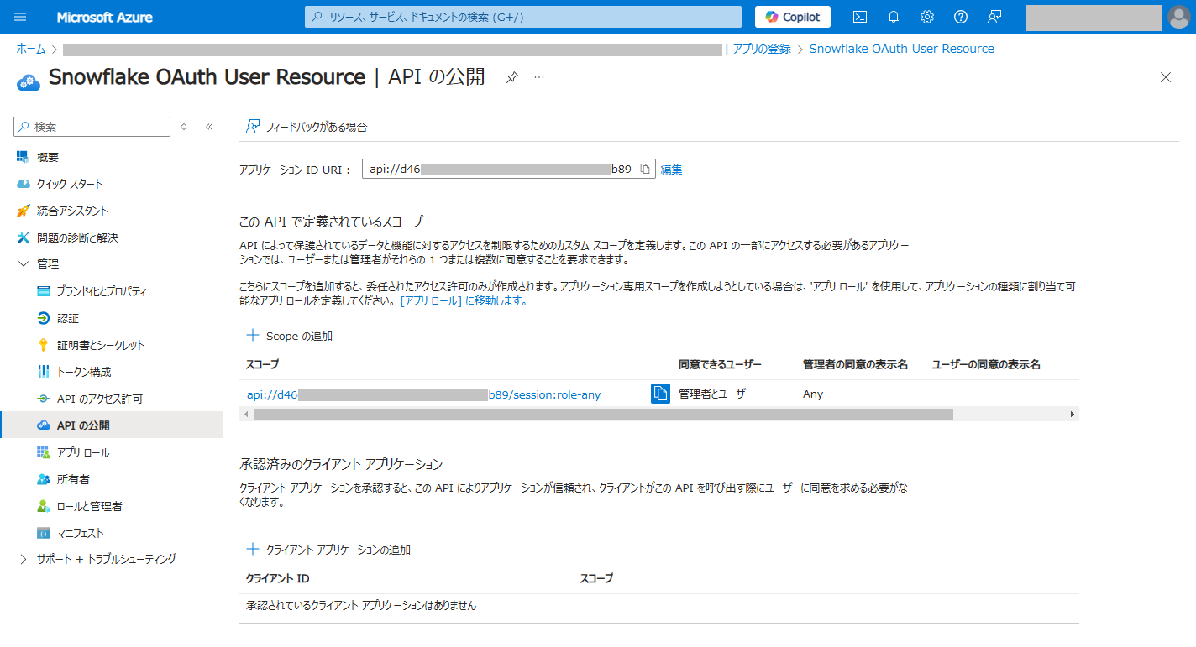Open the portal settings gear
Viewport: 1196px width, 647px height.
pyautogui.click(x=927, y=17)
